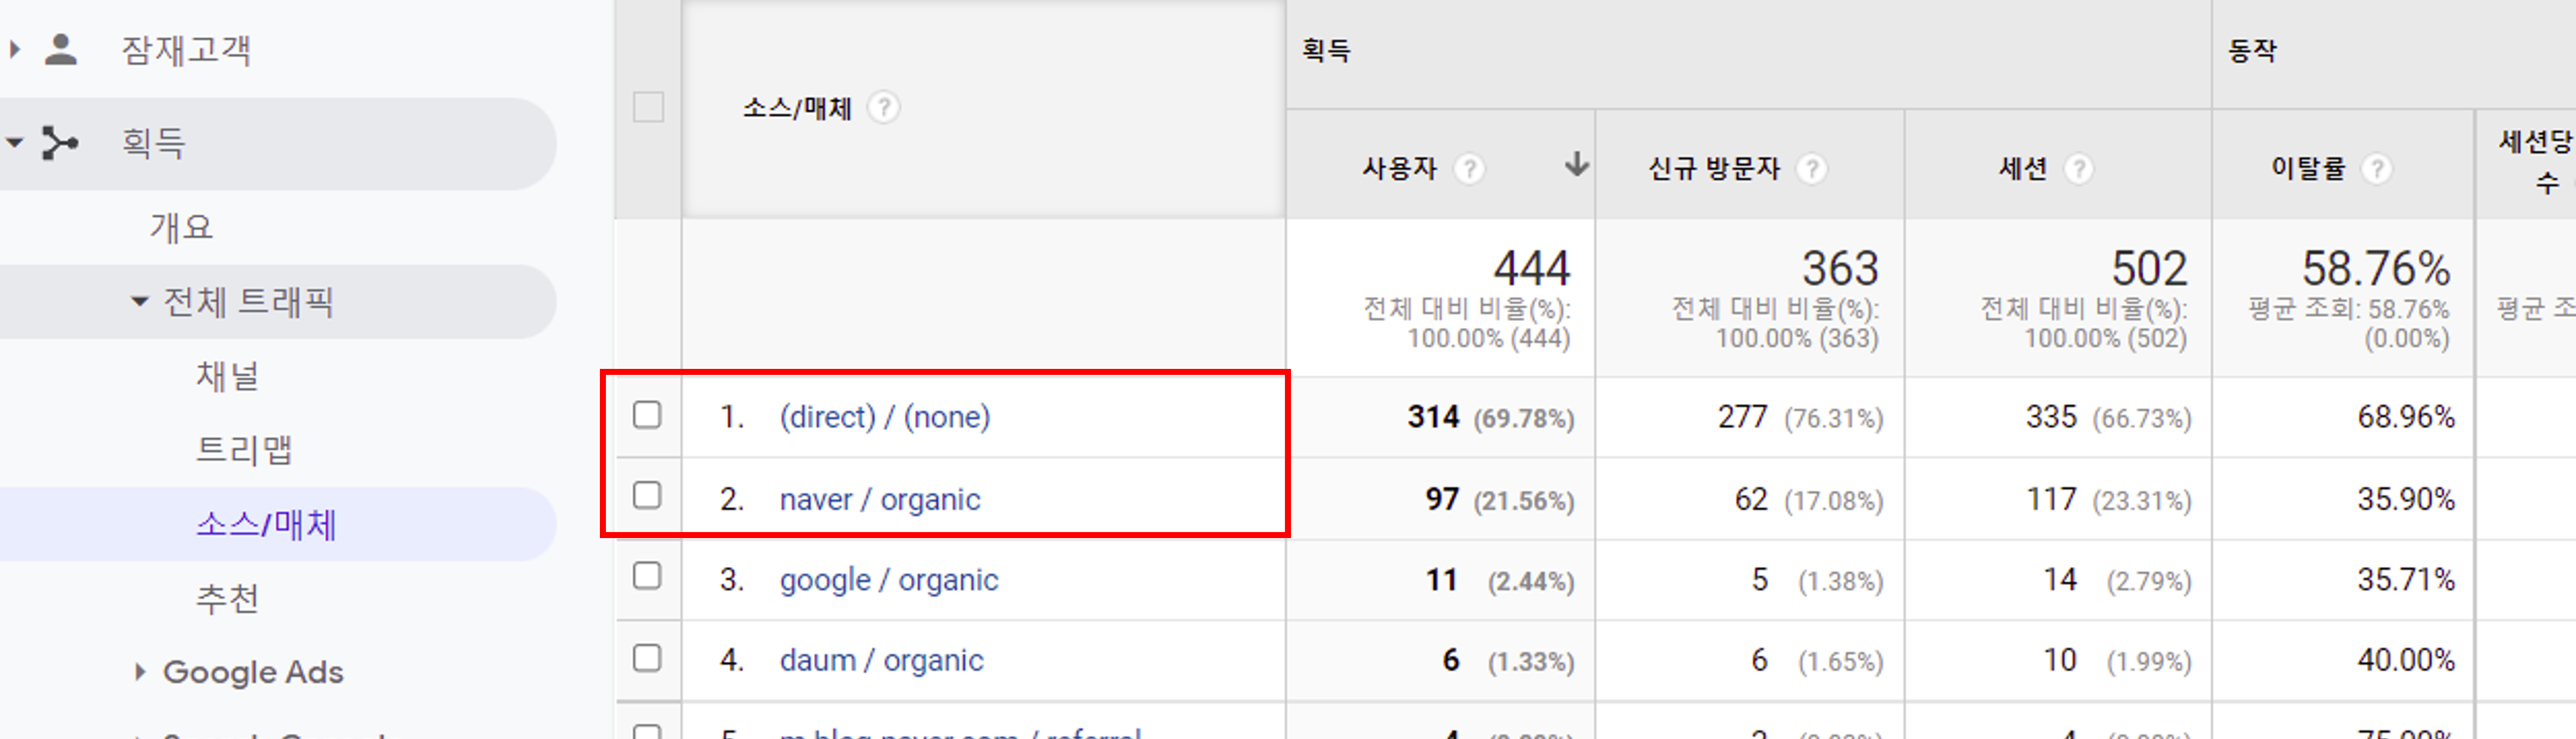The image size is (2576, 739).
Task: Click help icon beside 이탈률 column
Action: point(2377,168)
